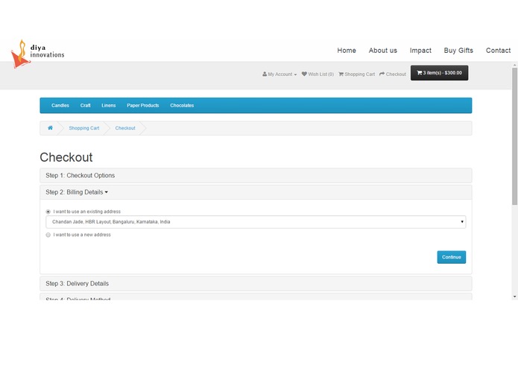Image resolution: width=518 pixels, height=368 pixels.
Task: Open the 3 item(s) - $300.00 cart button
Action: click(x=440, y=73)
